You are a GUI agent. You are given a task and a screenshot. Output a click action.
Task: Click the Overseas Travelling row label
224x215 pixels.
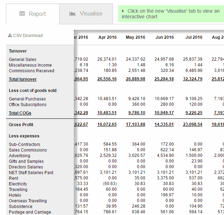(x=28, y=201)
